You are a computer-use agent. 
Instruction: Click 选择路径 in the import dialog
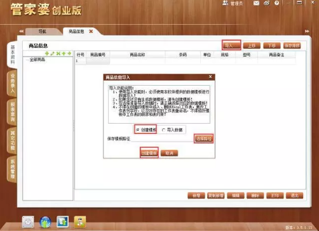tap(203, 139)
